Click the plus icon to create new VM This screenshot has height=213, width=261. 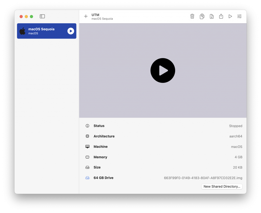86,16
